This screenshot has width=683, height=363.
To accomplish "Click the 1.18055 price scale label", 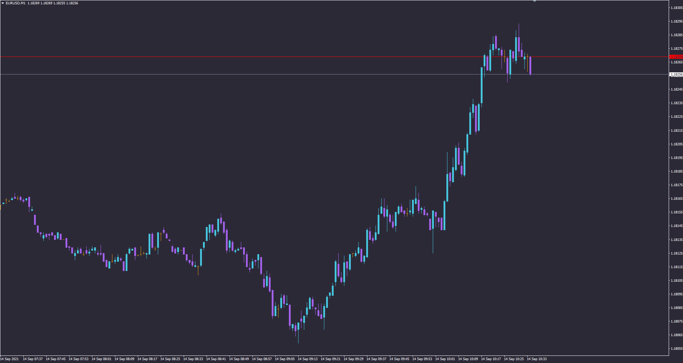I will (x=676, y=349).
